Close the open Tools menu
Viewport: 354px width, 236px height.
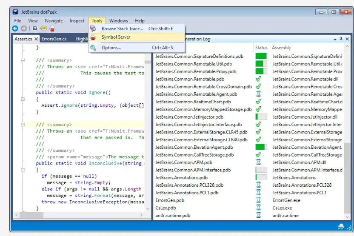[x=97, y=21]
